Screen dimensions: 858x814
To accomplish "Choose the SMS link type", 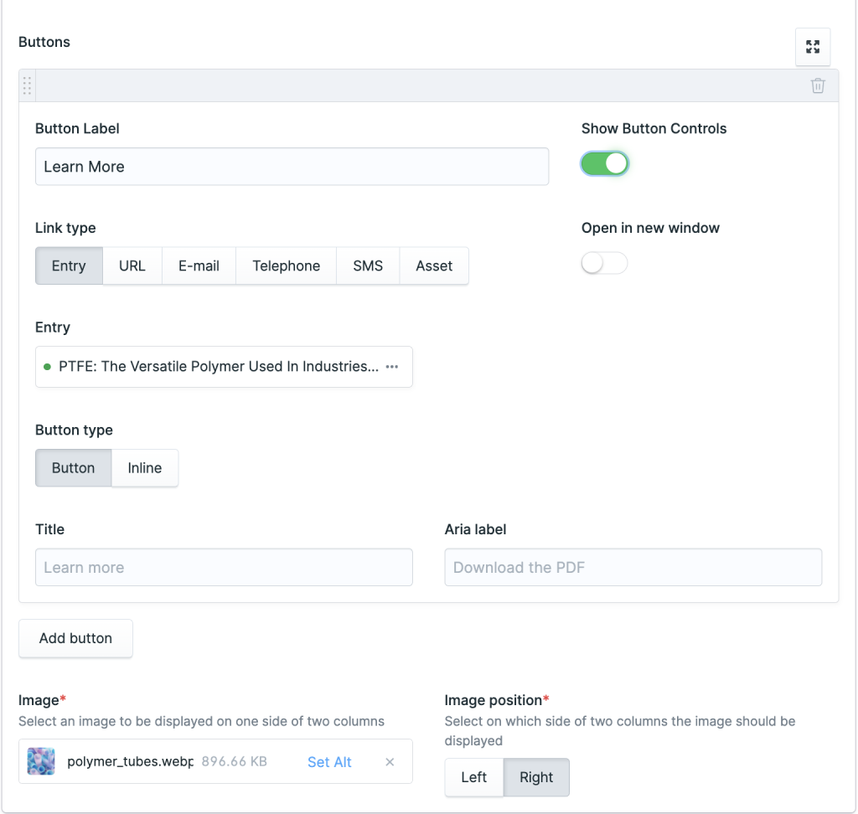I will [368, 265].
